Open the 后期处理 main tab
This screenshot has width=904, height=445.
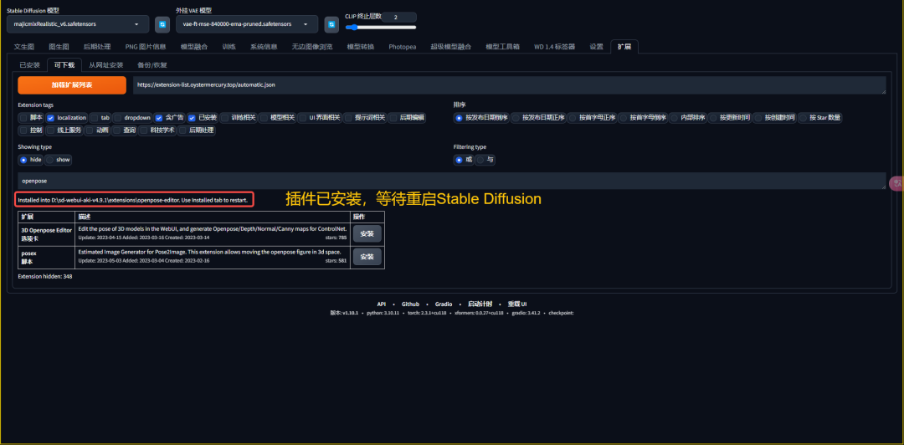click(x=97, y=47)
